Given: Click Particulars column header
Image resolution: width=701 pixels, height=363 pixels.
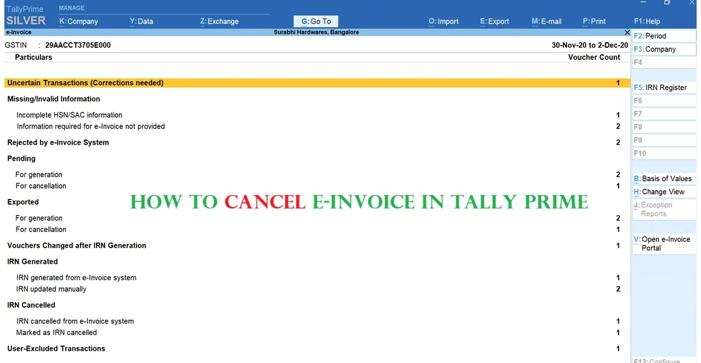Looking at the screenshot, I should [x=33, y=58].
